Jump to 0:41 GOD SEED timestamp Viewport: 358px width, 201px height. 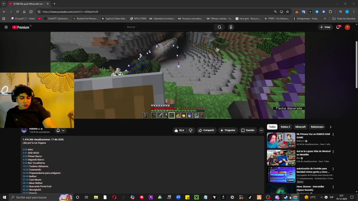pyautogui.click(x=25, y=153)
